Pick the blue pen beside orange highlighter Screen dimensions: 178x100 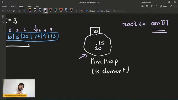[66, 11]
